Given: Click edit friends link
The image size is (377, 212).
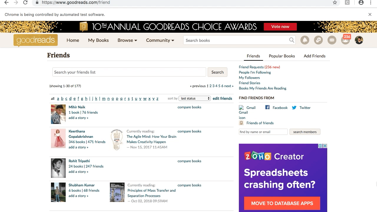Looking at the screenshot, I should pyautogui.click(x=222, y=98).
